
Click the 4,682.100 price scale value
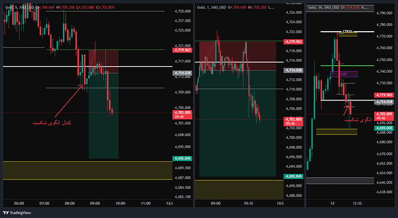click(x=183, y=197)
